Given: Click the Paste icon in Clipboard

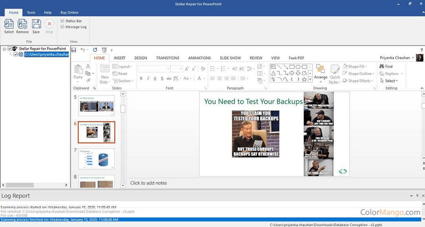Looking at the screenshot, I should pyautogui.click(x=78, y=70).
